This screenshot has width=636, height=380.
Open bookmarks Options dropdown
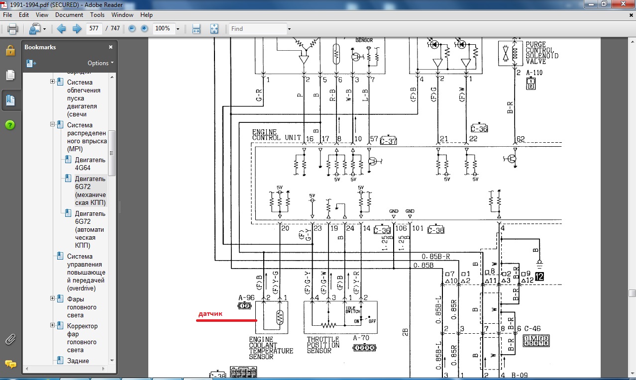[x=101, y=63]
